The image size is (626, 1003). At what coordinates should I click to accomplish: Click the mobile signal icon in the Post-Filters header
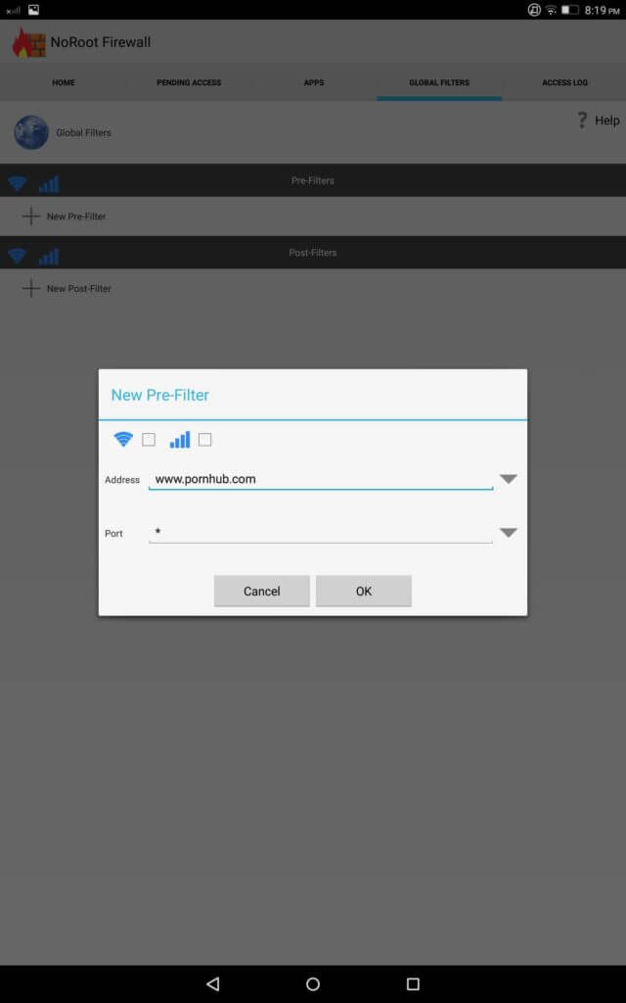pos(49,256)
